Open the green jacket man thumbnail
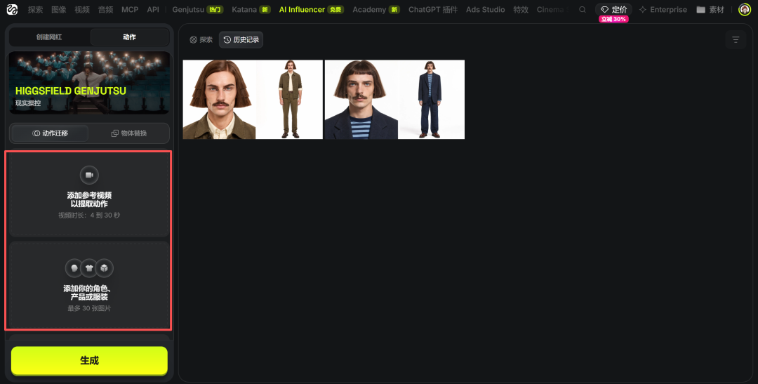758x384 pixels. pyautogui.click(x=253, y=100)
